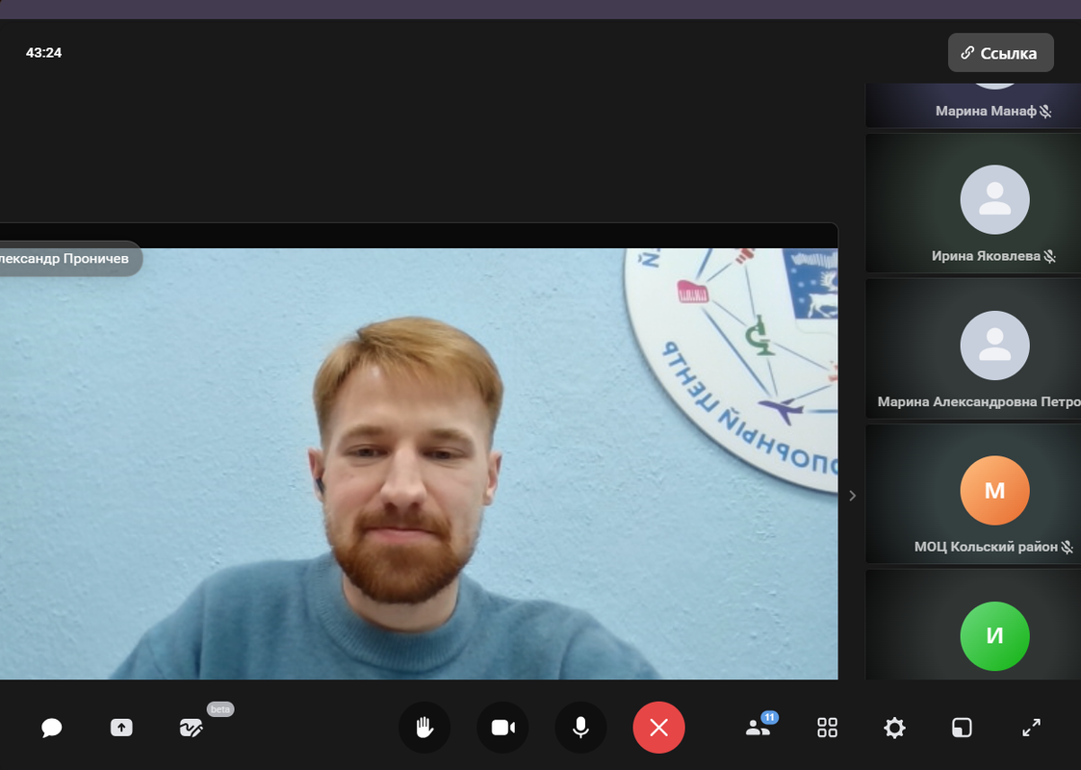Toggle the camera on or off

502,728
